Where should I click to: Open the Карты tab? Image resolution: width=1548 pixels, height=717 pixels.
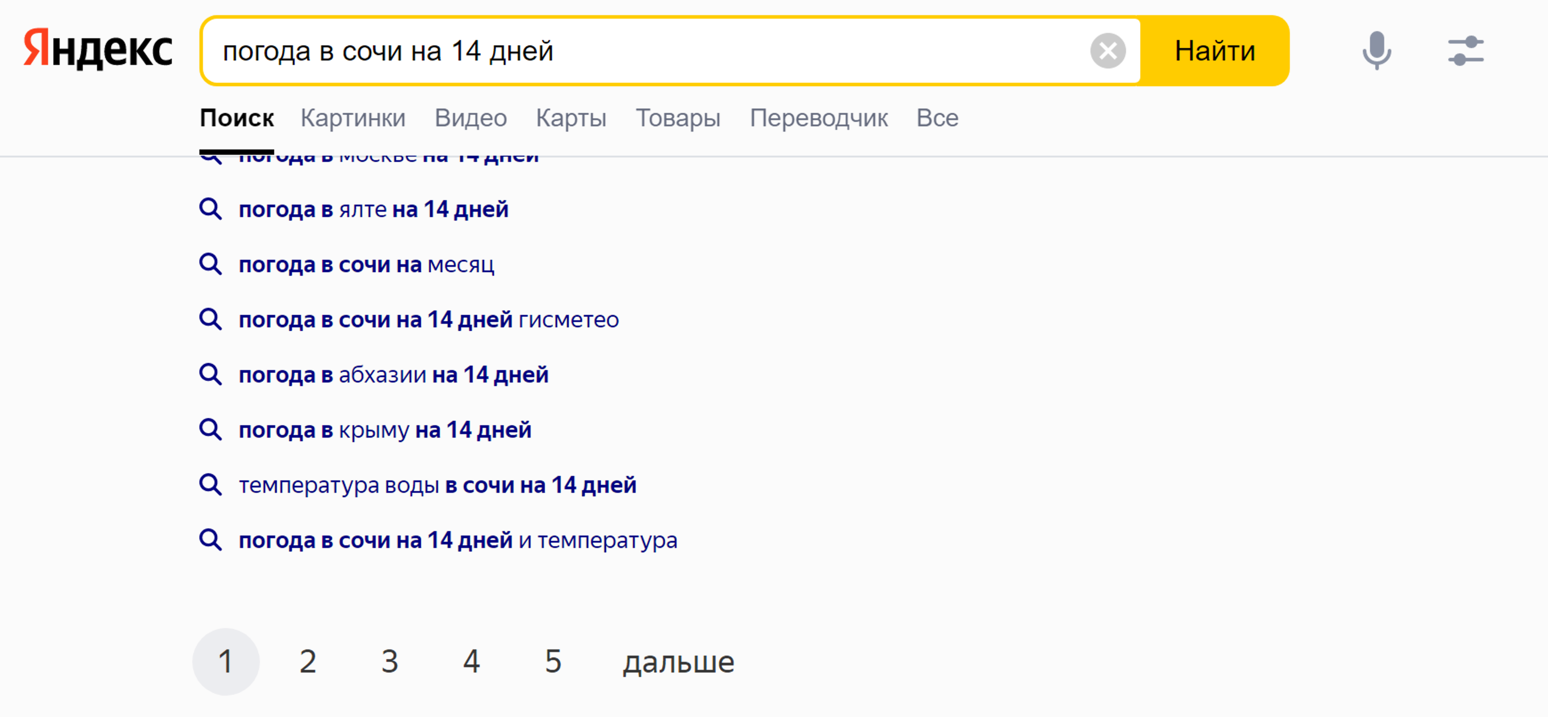tap(571, 118)
